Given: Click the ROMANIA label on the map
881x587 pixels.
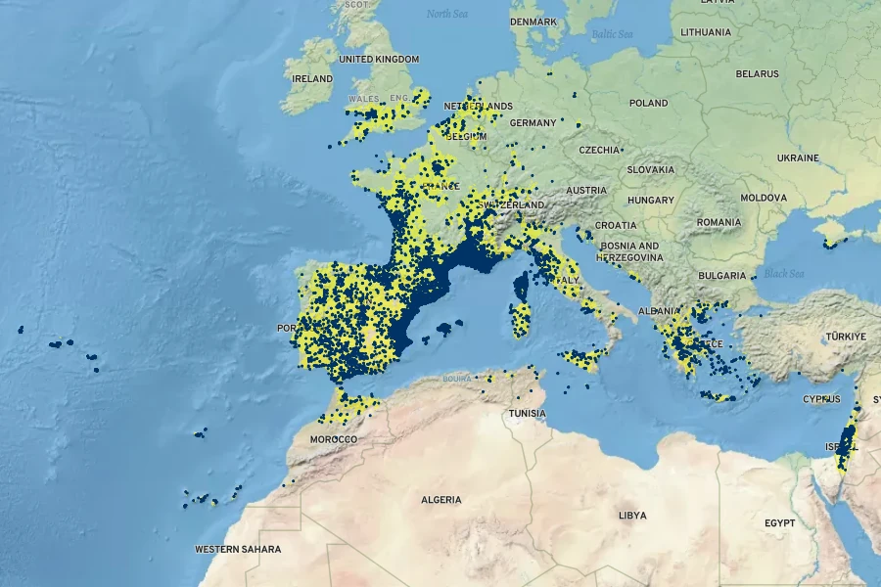Looking at the screenshot, I should (719, 223).
